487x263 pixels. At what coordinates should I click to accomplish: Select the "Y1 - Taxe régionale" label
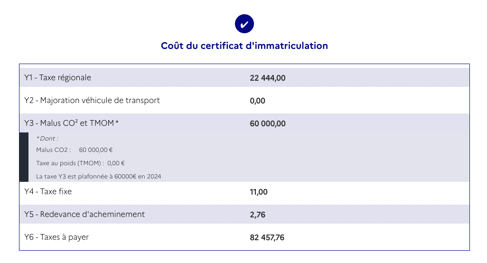point(57,77)
